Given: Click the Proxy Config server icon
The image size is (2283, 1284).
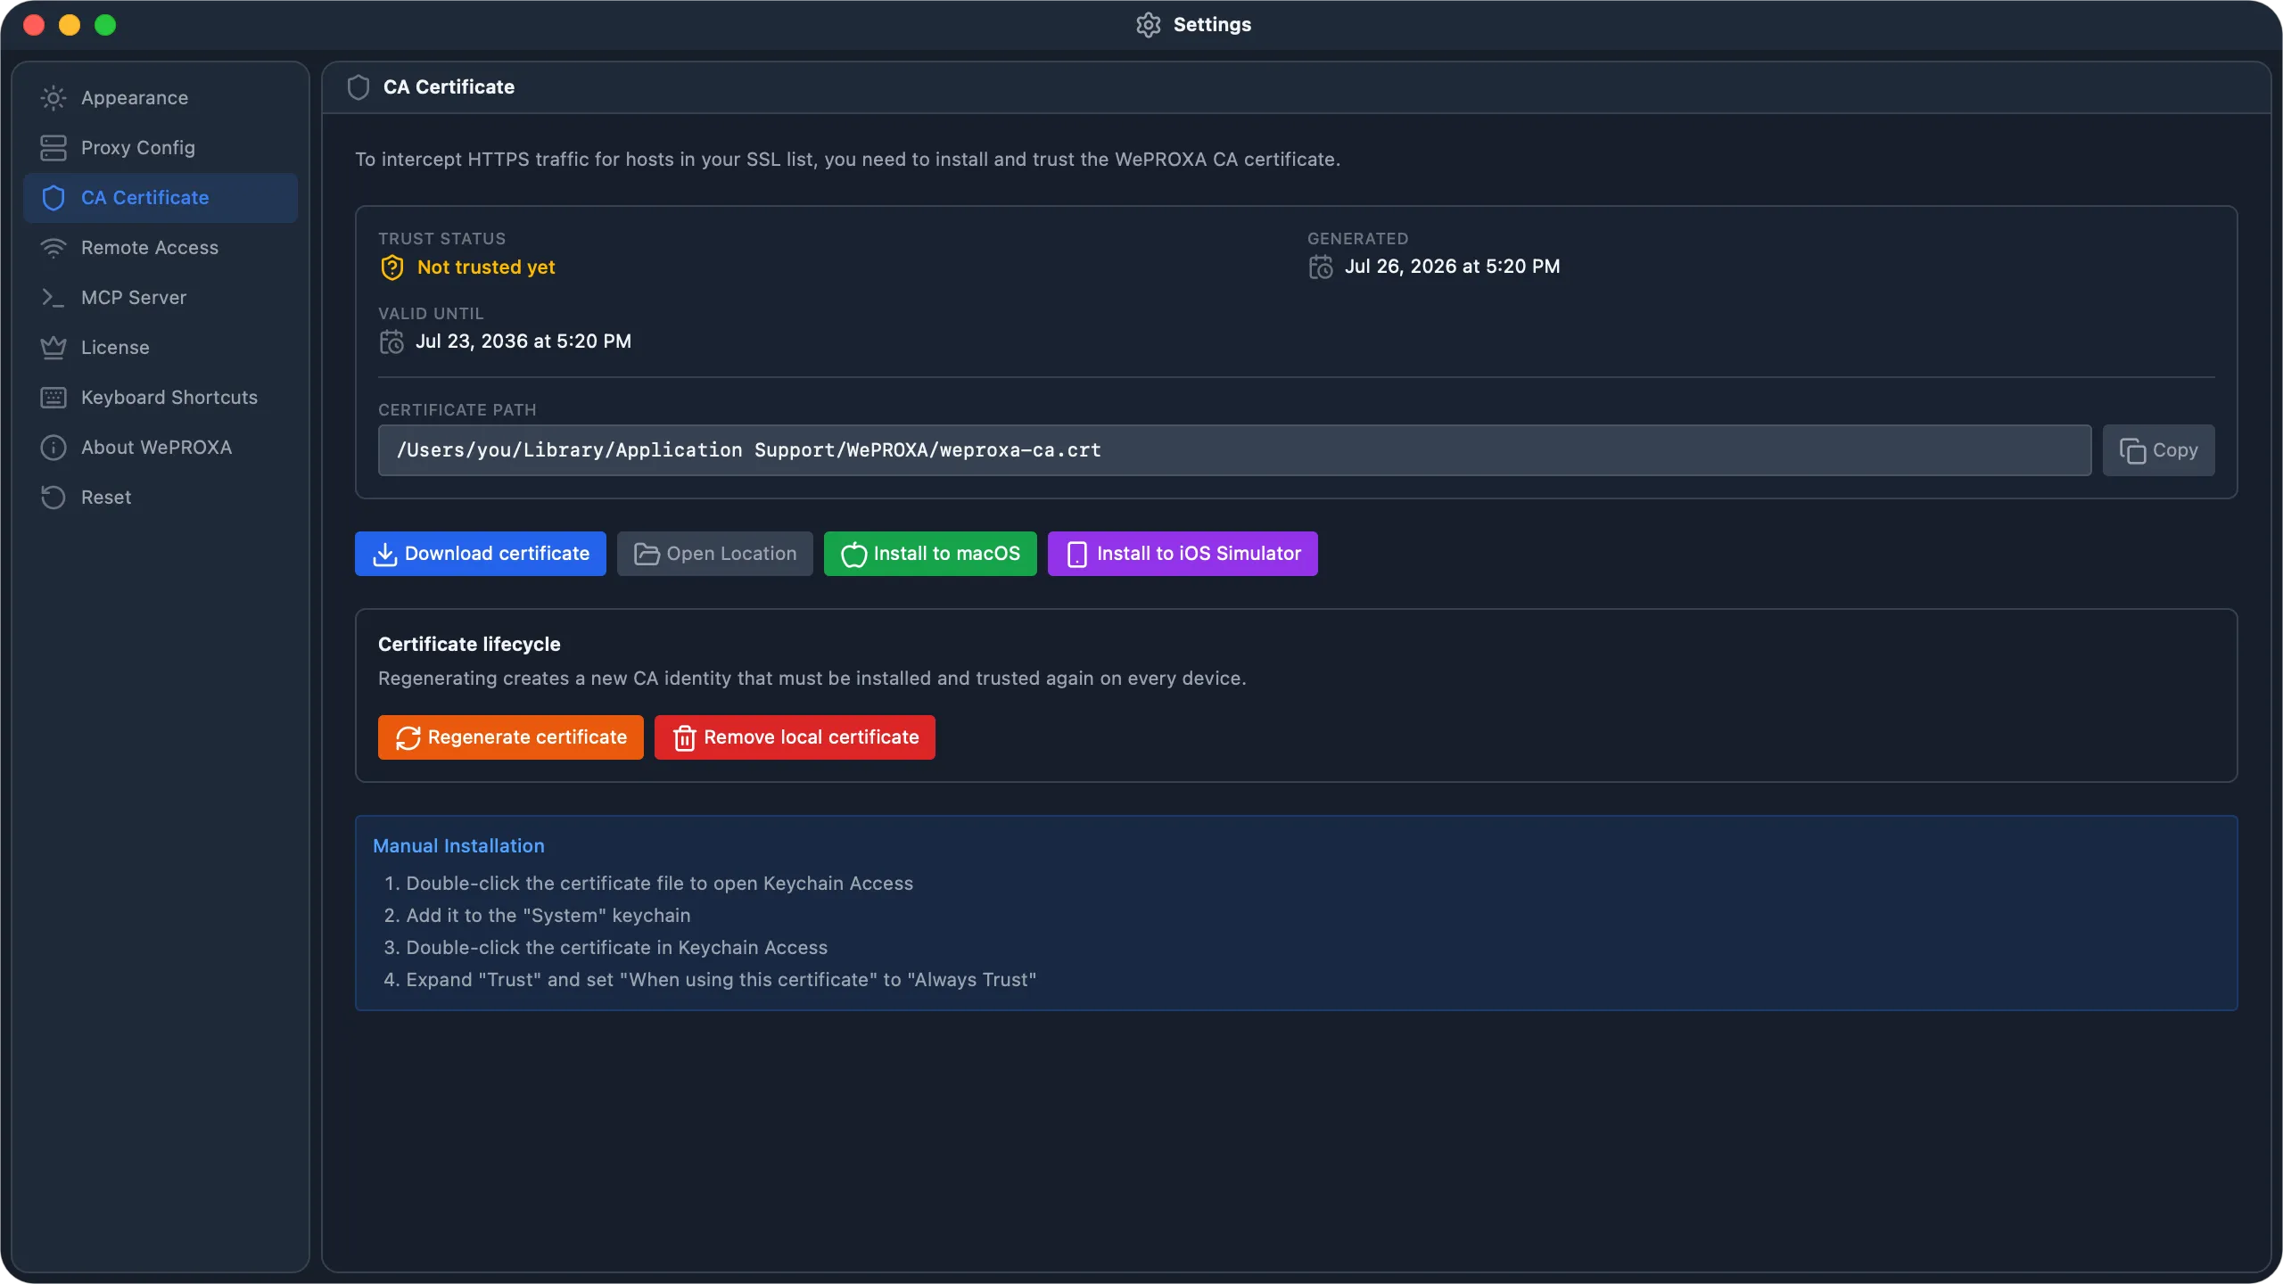Looking at the screenshot, I should [54, 148].
